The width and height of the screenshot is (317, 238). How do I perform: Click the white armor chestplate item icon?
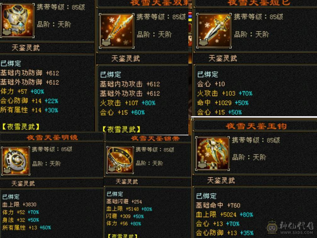pos(17,20)
